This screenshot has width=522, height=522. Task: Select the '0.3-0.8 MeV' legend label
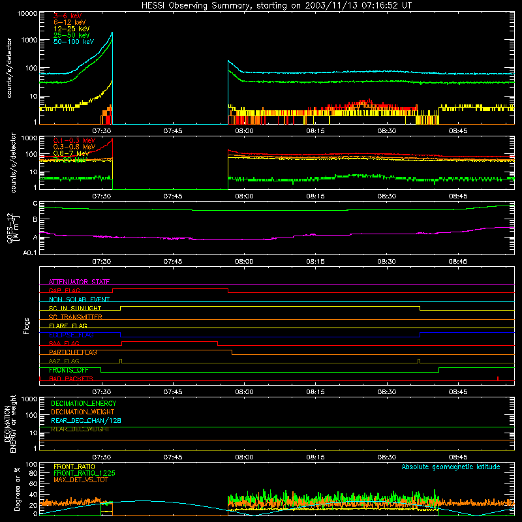click(74, 147)
